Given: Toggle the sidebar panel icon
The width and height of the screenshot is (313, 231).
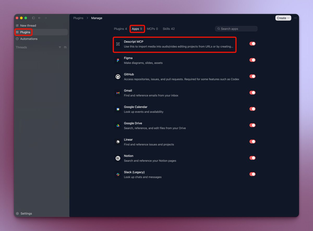Looking at the screenshot, I should 33,18.
